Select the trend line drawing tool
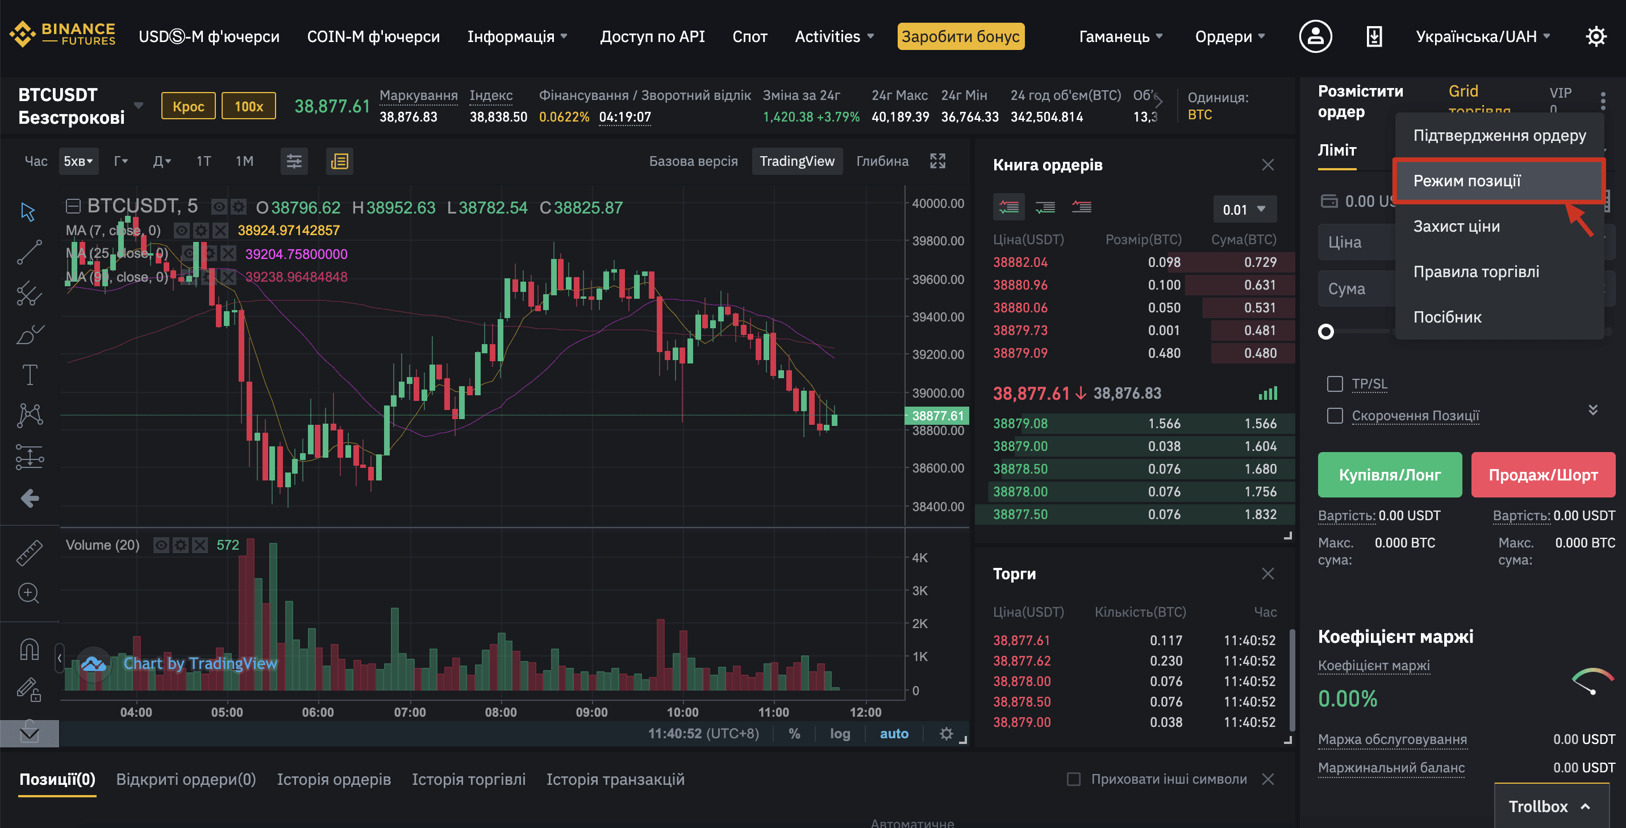The image size is (1626, 828). tap(29, 252)
